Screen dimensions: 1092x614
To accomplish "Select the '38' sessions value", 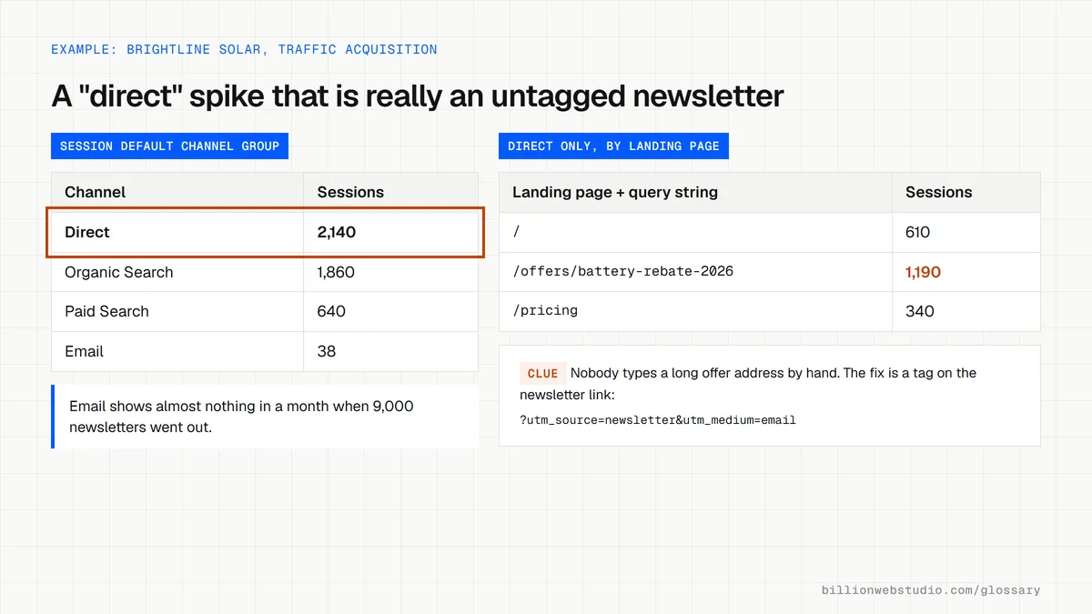I will click(x=327, y=351).
